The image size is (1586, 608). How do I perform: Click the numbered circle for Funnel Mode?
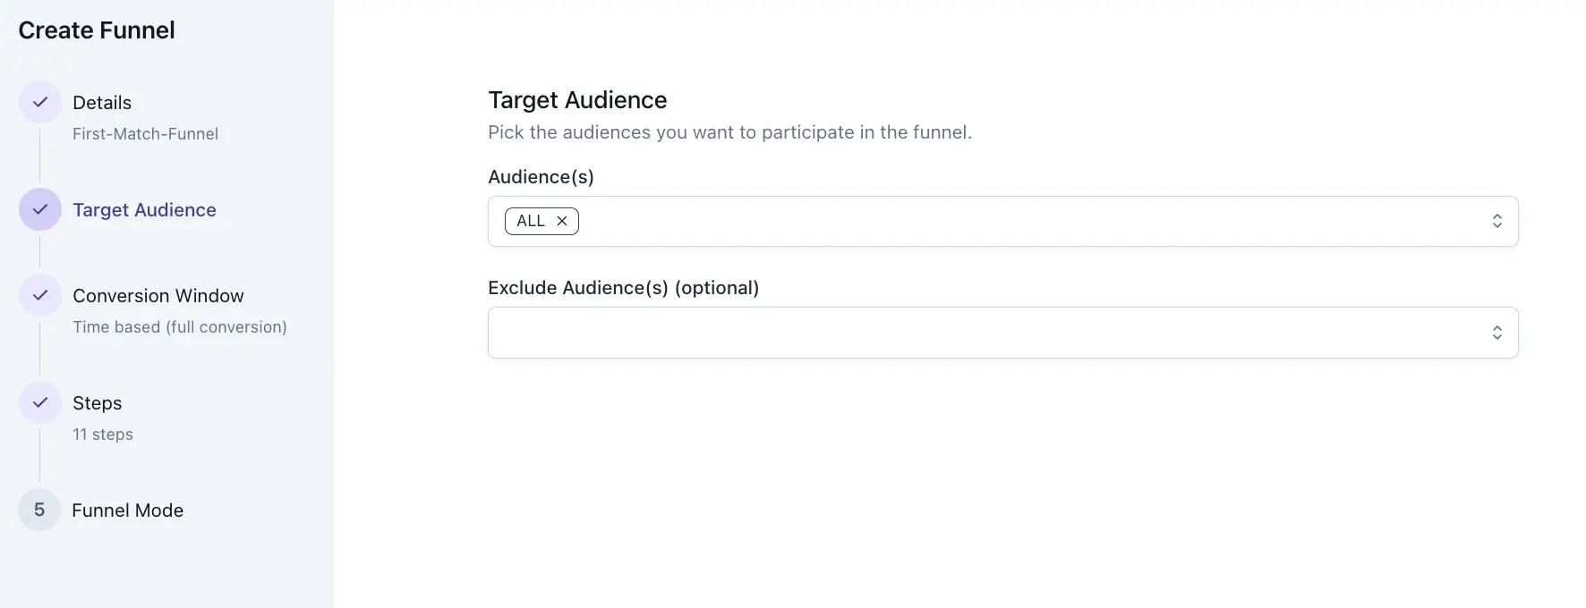(x=39, y=510)
